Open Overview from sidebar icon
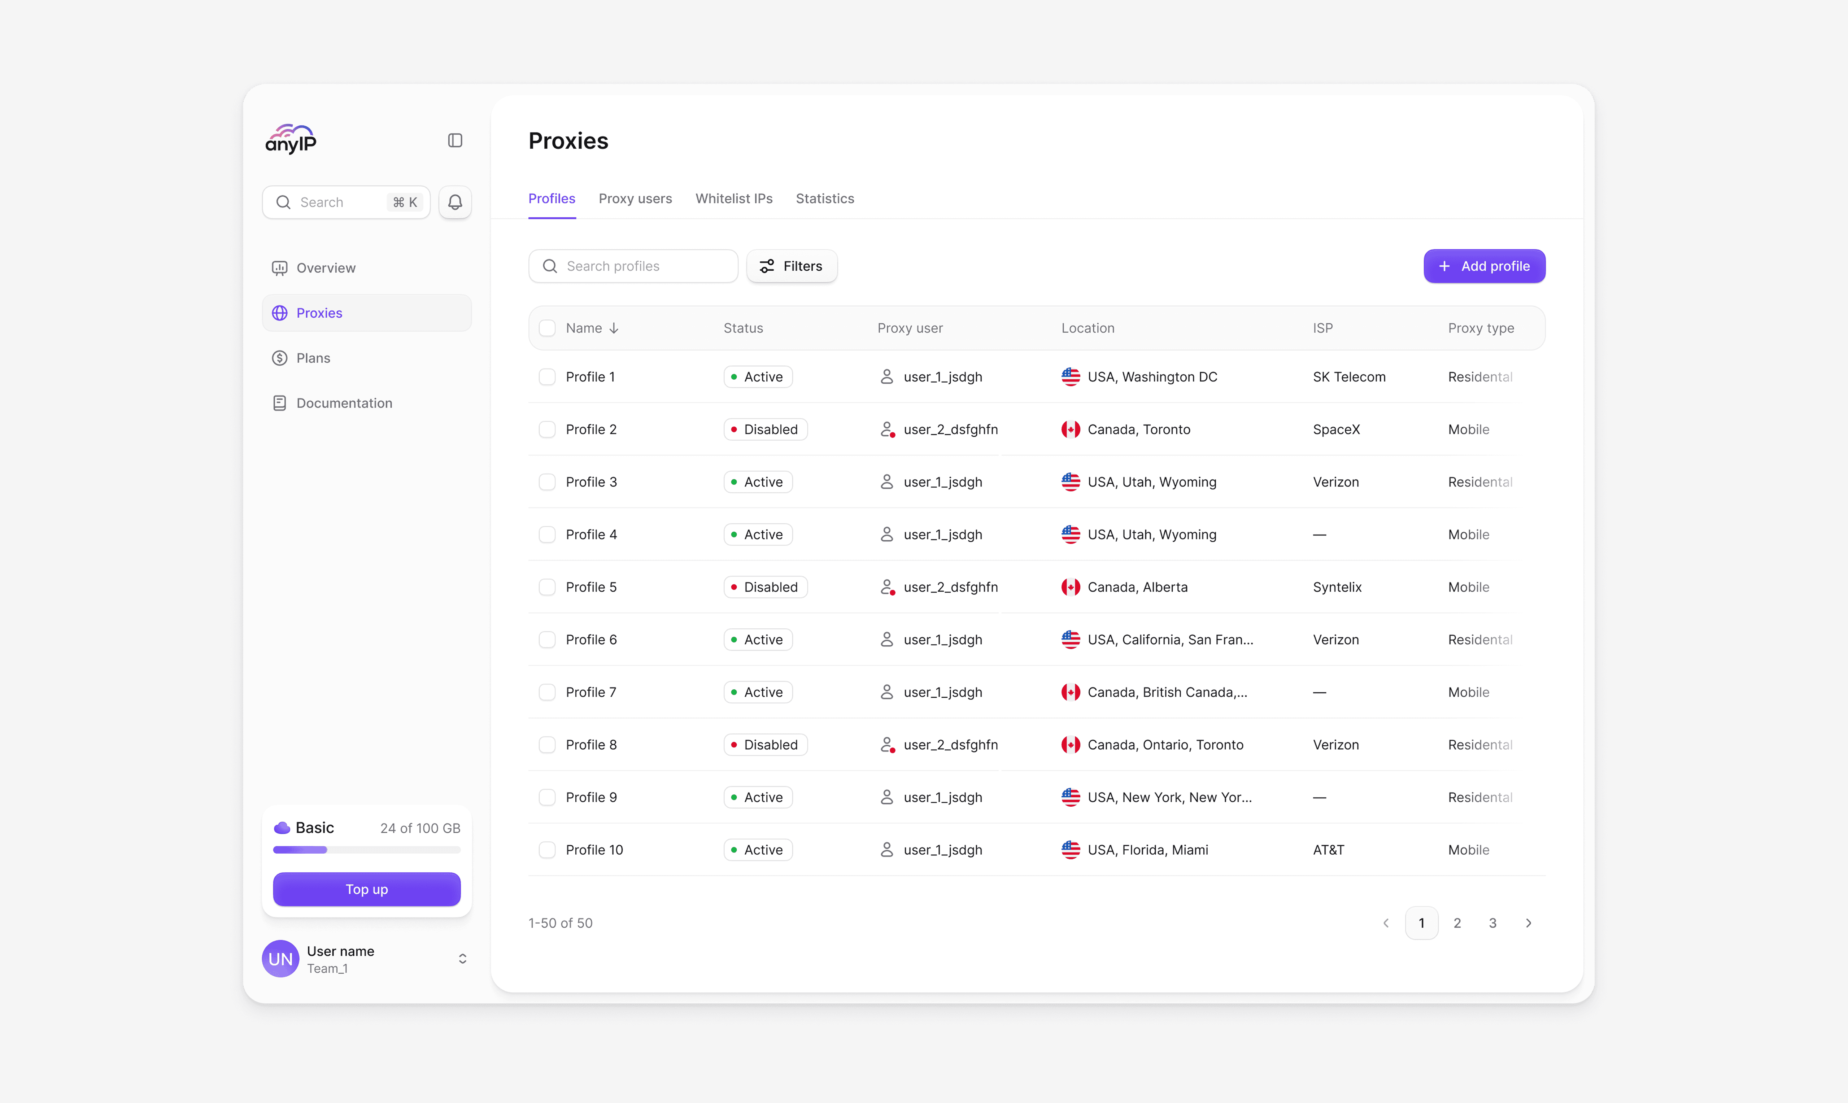The height and width of the screenshot is (1103, 1848). point(279,267)
